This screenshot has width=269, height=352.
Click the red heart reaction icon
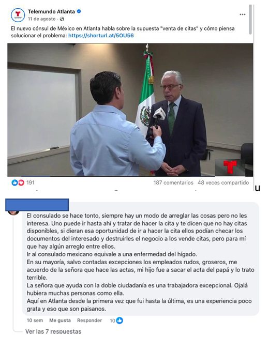pos(21,183)
